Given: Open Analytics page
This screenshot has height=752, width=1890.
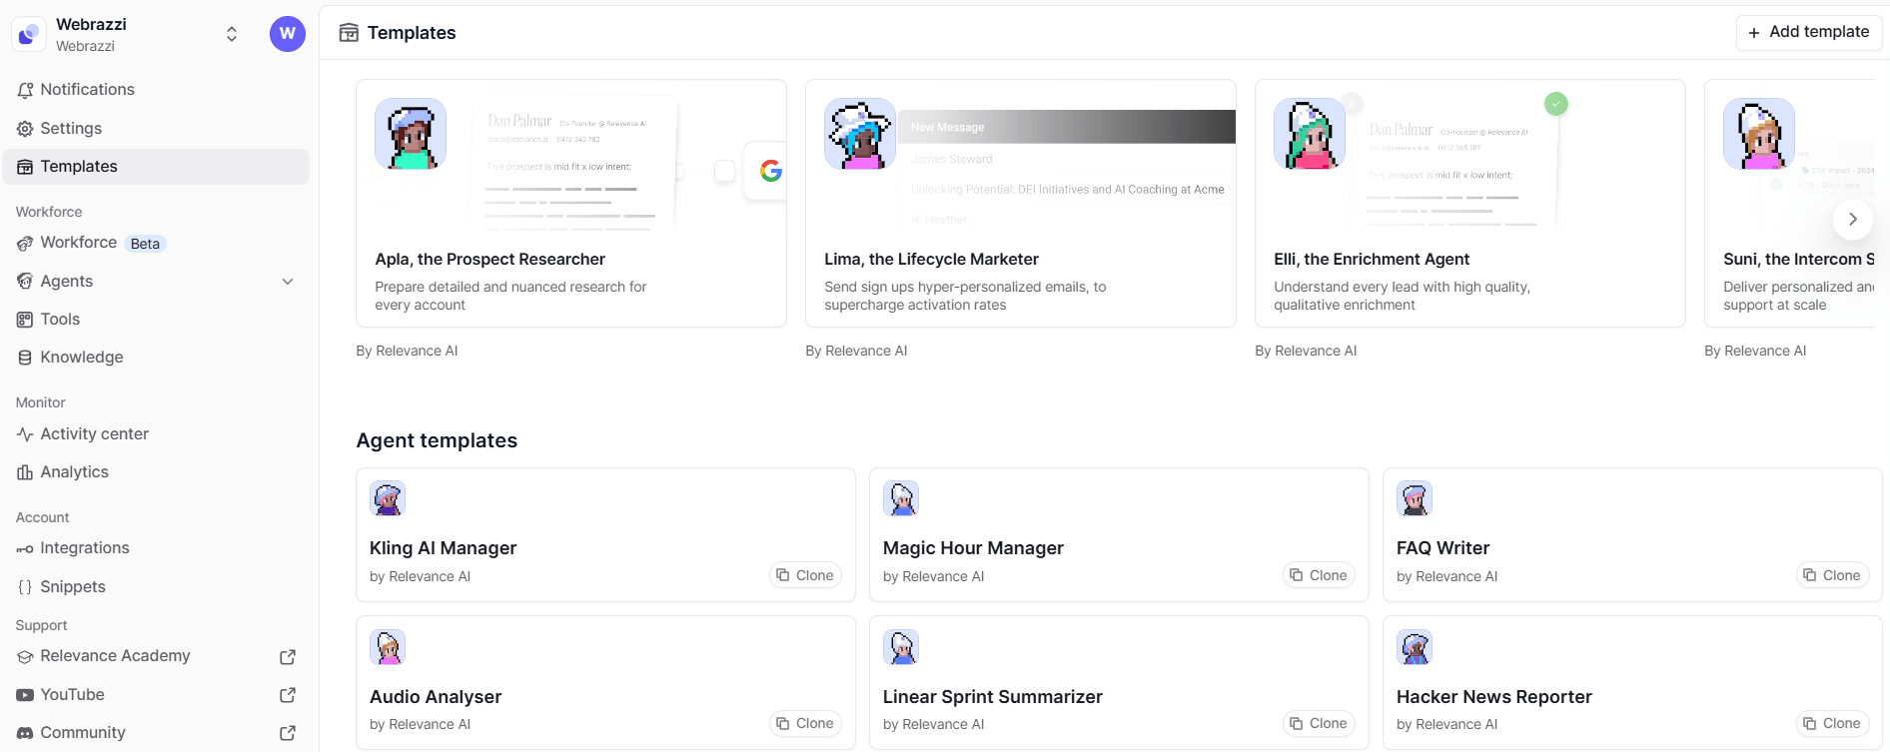Looking at the screenshot, I should [156, 472].
